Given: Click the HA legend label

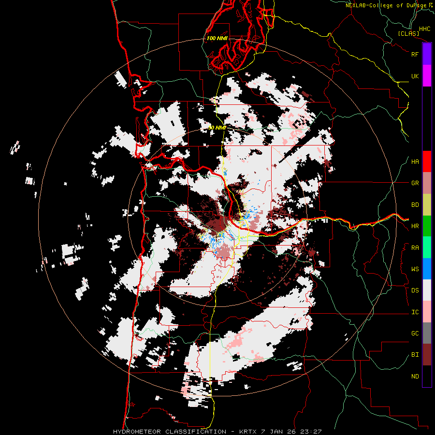Looking at the screenshot, I should click(x=415, y=162).
